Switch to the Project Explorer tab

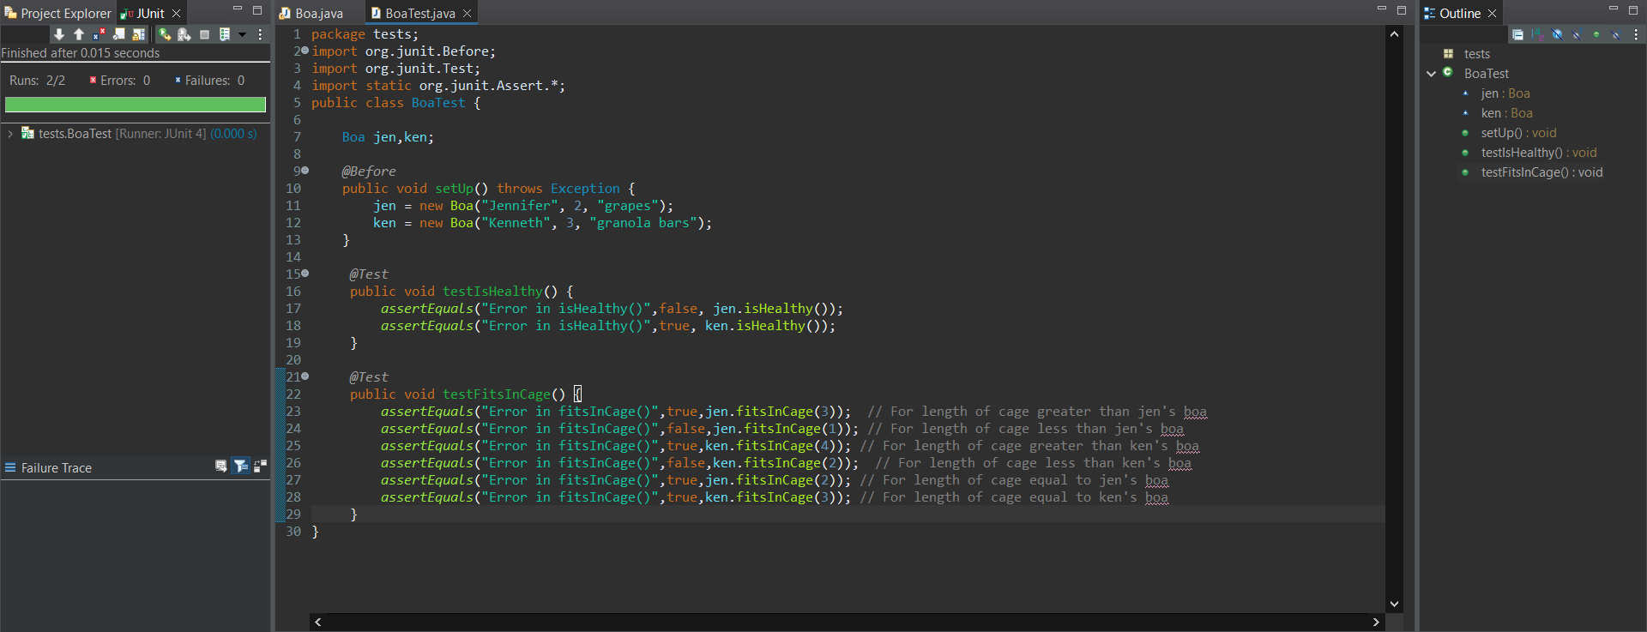(58, 13)
